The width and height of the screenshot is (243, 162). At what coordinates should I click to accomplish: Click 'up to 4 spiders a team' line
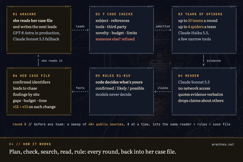coord(197,27)
